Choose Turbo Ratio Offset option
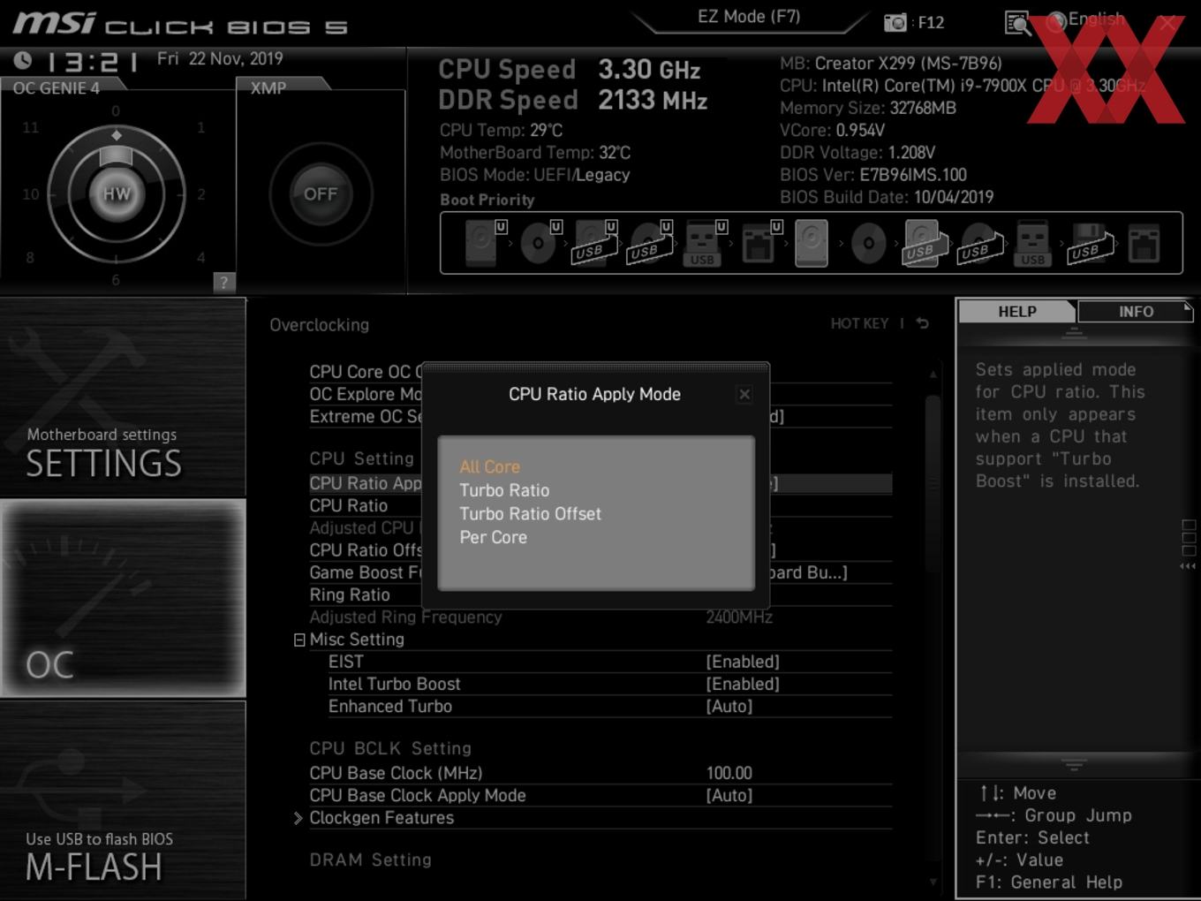 click(x=530, y=513)
